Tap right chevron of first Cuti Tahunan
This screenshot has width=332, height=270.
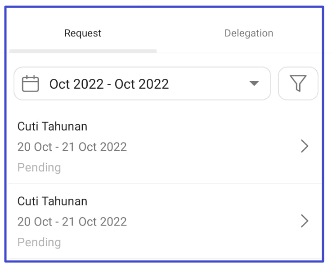(305, 146)
